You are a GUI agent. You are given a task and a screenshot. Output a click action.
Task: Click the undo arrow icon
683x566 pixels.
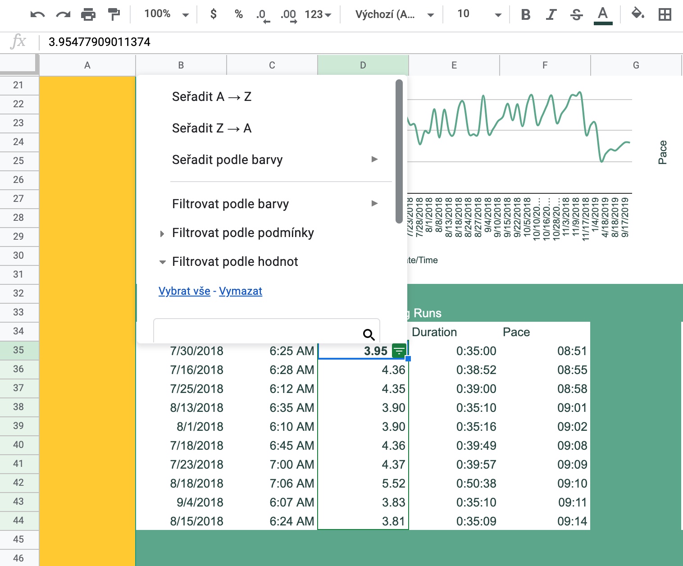pyautogui.click(x=37, y=15)
